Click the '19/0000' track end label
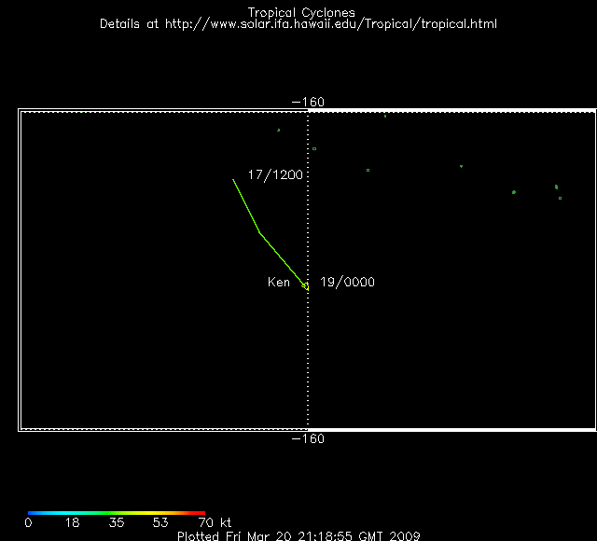597x541 pixels. [347, 282]
